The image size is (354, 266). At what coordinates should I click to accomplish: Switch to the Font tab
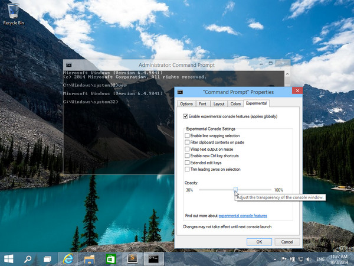[x=202, y=104]
